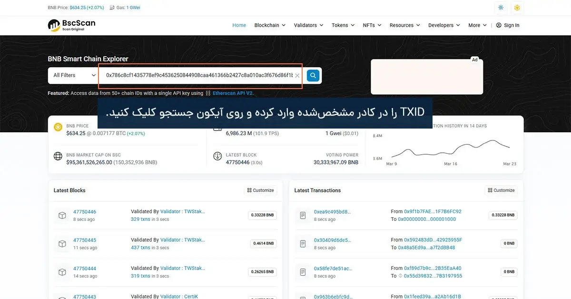The height and width of the screenshot is (299, 571).
Task: Go to Home in navigation
Action: coord(239,25)
